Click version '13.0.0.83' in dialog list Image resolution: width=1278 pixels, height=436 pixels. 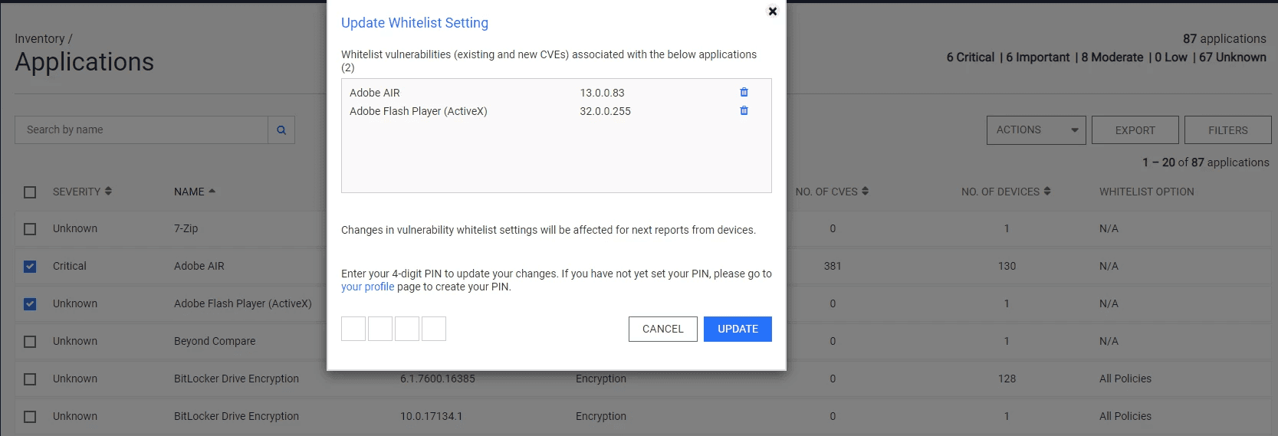[x=602, y=93]
